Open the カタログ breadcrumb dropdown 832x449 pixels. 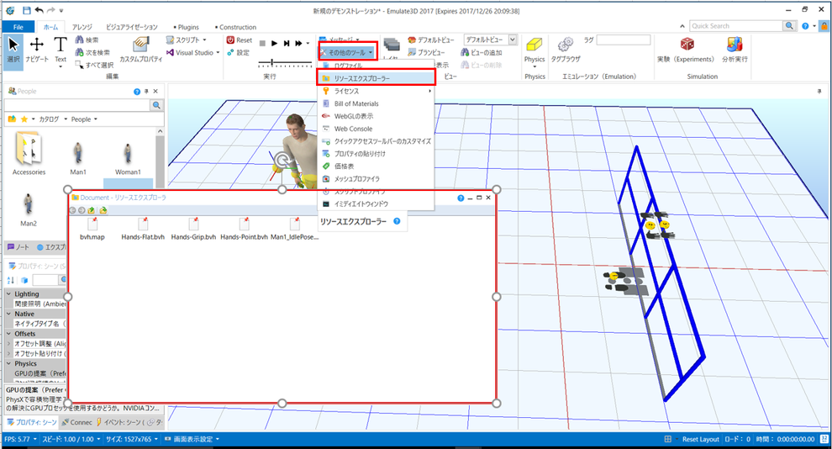pyautogui.click(x=66, y=119)
